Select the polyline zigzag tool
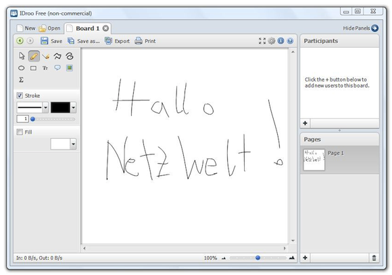392x275 pixels. click(57, 56)
